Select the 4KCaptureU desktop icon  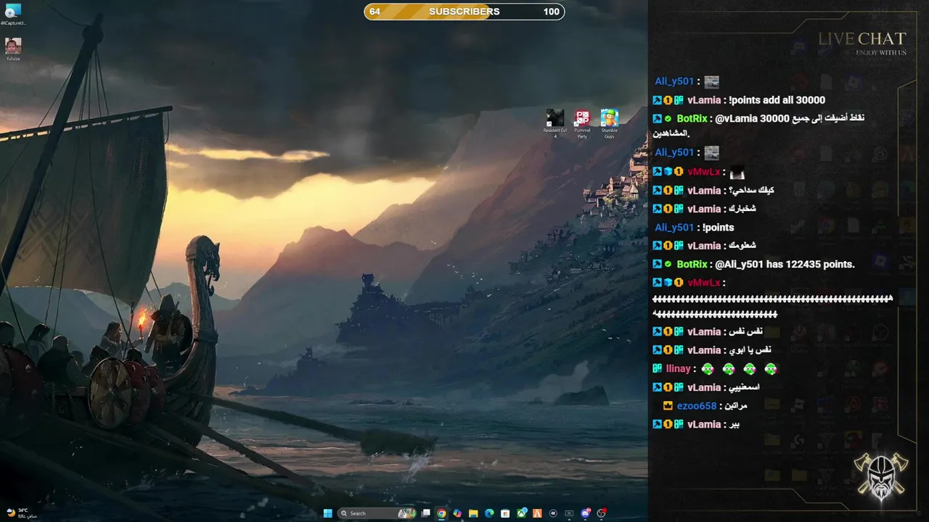[x=13, y=14]
